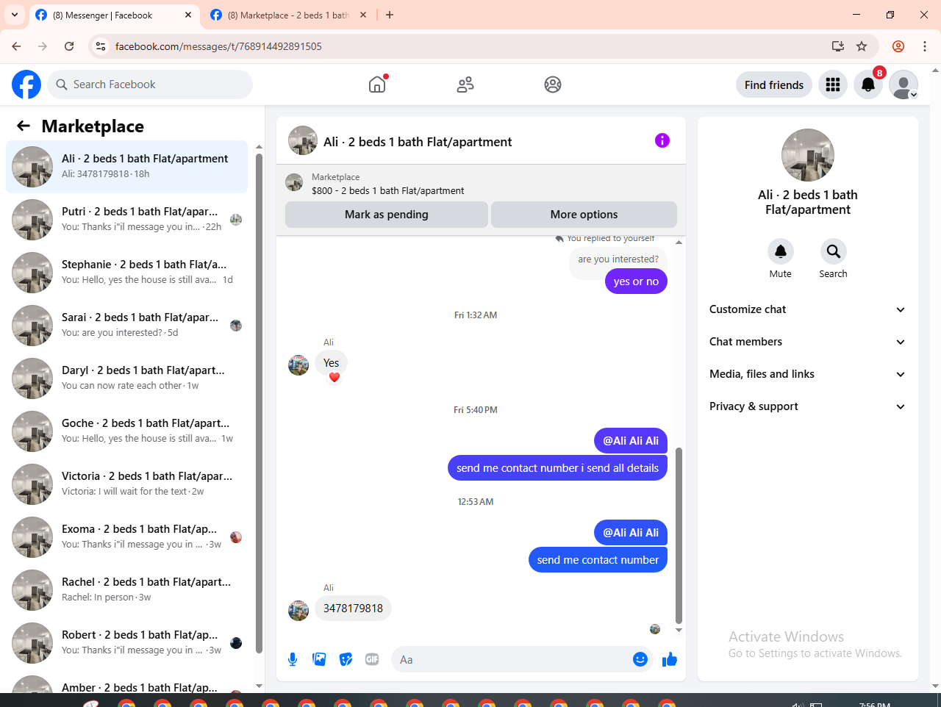Image resolution: width=941 pixels, height=707 pixels.
Task: Click 'send me contact number' message bubble
Action: tap(598, 560)
